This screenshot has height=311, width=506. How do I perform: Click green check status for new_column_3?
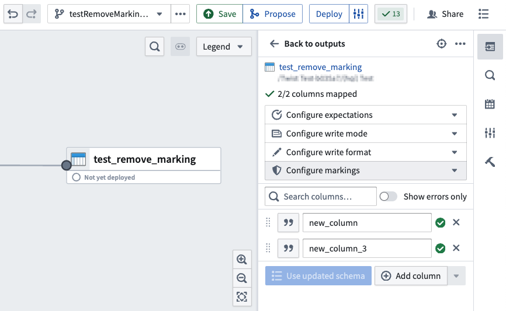point(440,248)
